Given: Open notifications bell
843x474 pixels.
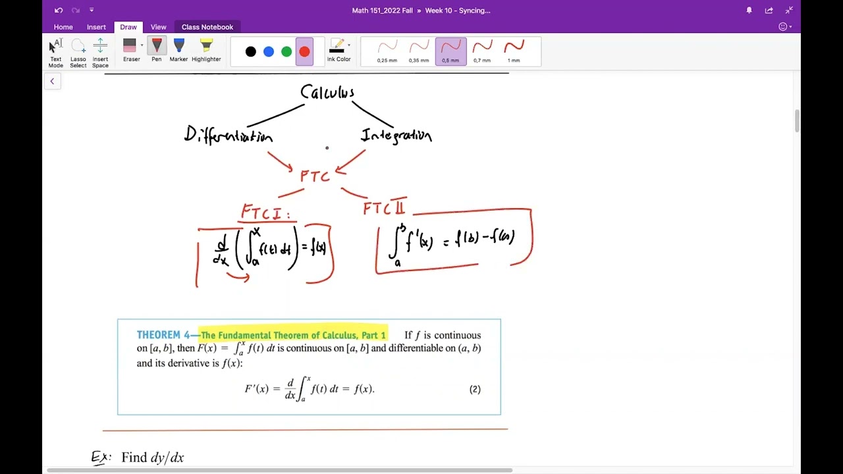Looking at the screenshot, I should [x=749, y=10].
